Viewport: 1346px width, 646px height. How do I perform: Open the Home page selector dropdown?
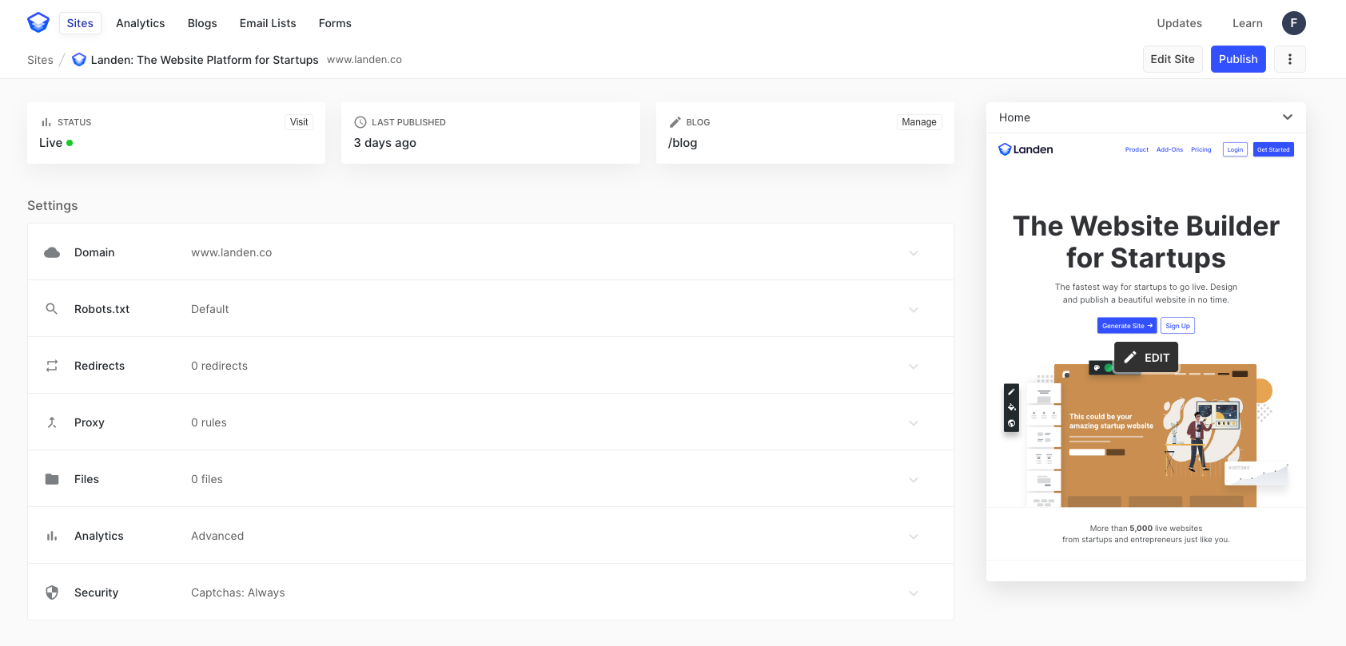1287,117
